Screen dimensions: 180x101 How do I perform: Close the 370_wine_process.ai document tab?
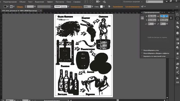(41, 11)
